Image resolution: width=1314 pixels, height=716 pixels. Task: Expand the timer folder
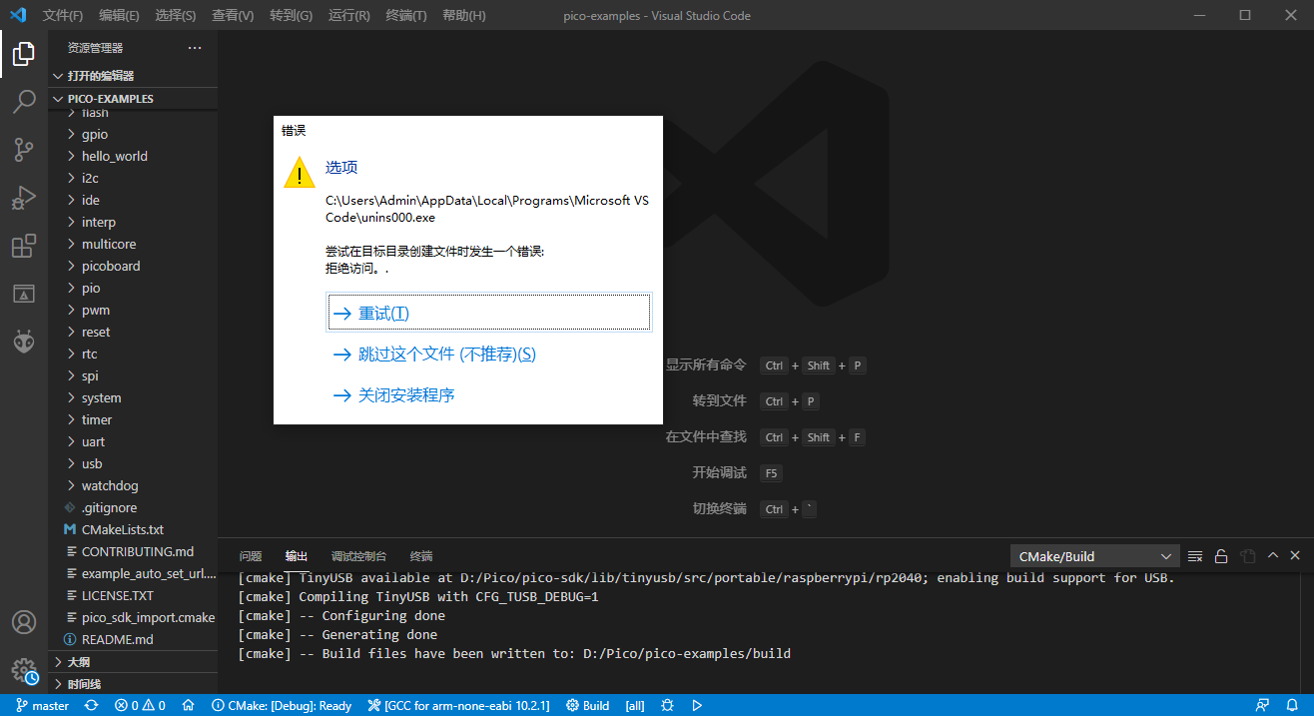[x=133, y=419]
